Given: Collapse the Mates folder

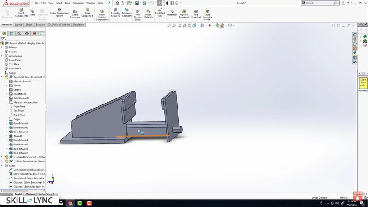Looking at the screenshot, I should click(2, 166).
